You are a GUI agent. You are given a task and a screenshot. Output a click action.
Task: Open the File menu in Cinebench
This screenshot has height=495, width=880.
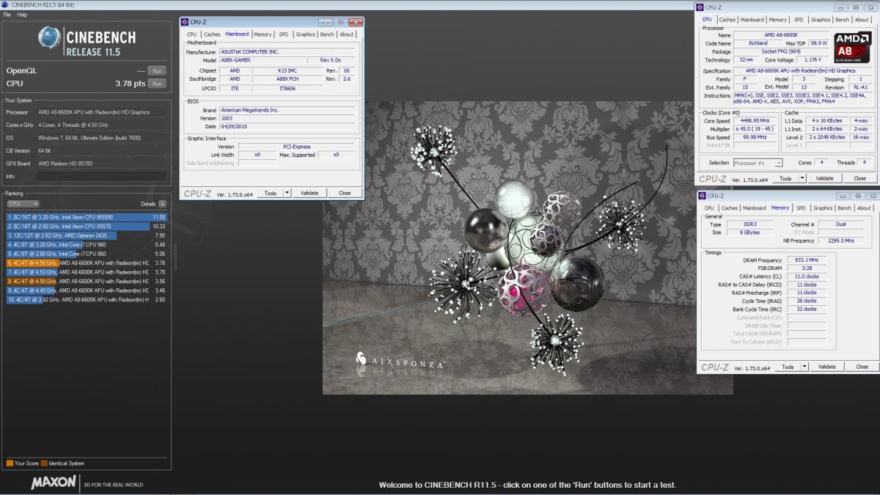7,15
